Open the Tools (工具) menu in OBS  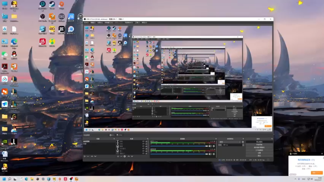tap(137, 23)
